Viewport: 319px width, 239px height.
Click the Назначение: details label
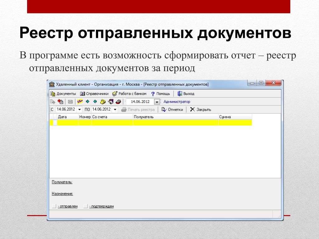tap(62, 194)
